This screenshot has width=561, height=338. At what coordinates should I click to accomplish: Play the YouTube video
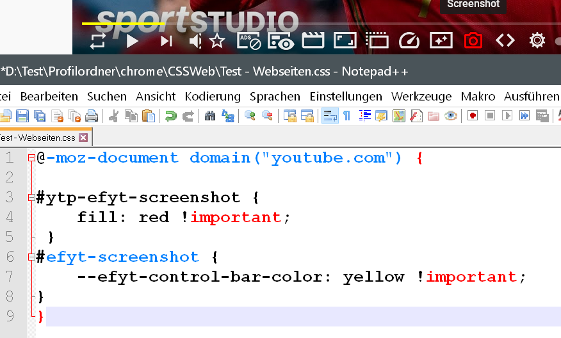133,41
